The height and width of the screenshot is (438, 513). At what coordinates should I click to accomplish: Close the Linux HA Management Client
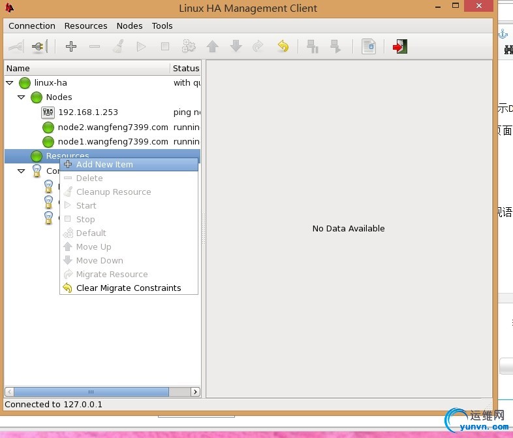pyautogui.click(x=479, y=6)
